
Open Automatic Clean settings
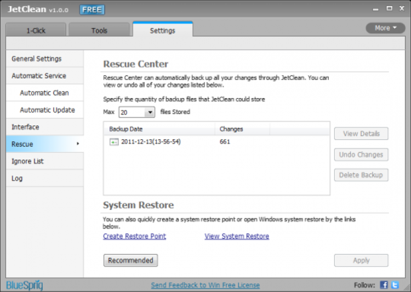pos(44,93)
